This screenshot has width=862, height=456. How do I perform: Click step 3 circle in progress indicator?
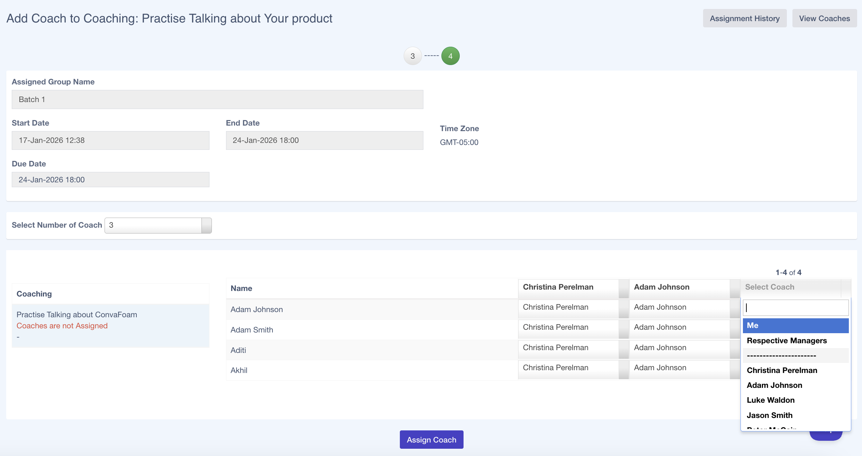412,56
